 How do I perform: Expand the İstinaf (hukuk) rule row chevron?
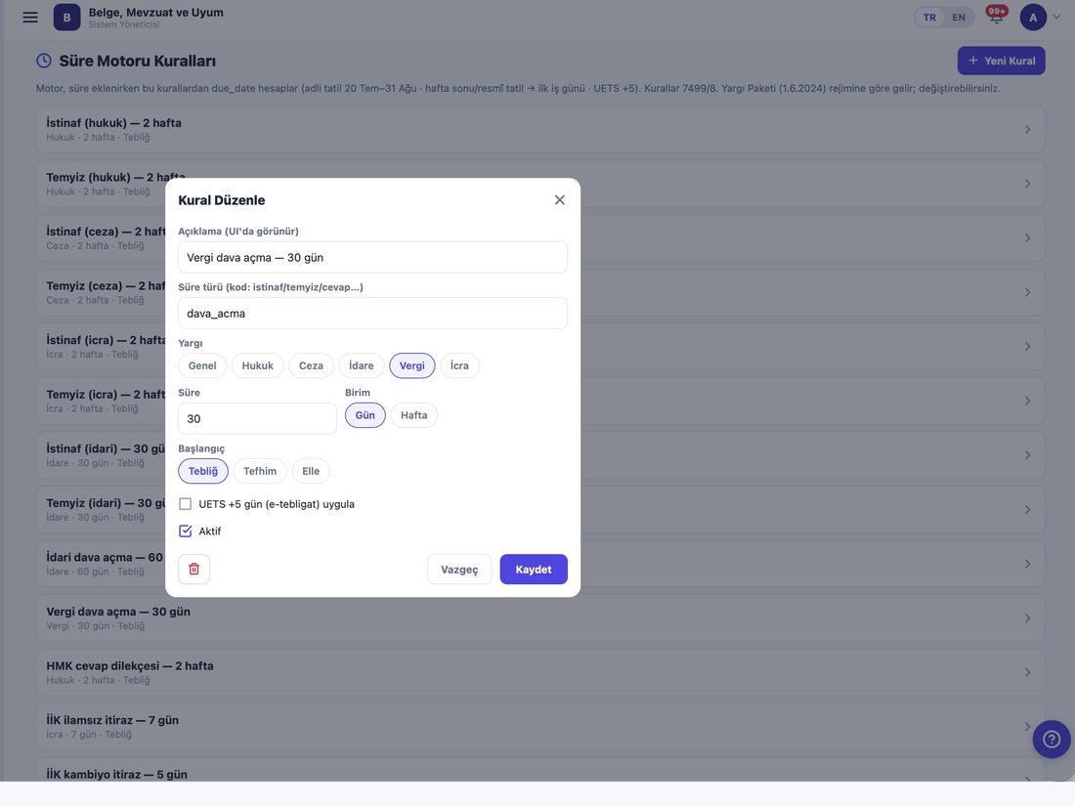(1027, 130)
